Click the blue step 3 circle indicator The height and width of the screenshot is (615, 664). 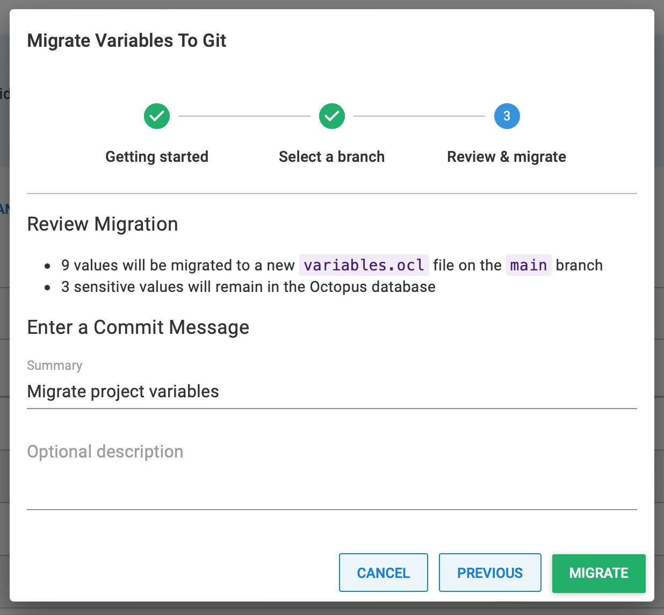tap(507, 116)
